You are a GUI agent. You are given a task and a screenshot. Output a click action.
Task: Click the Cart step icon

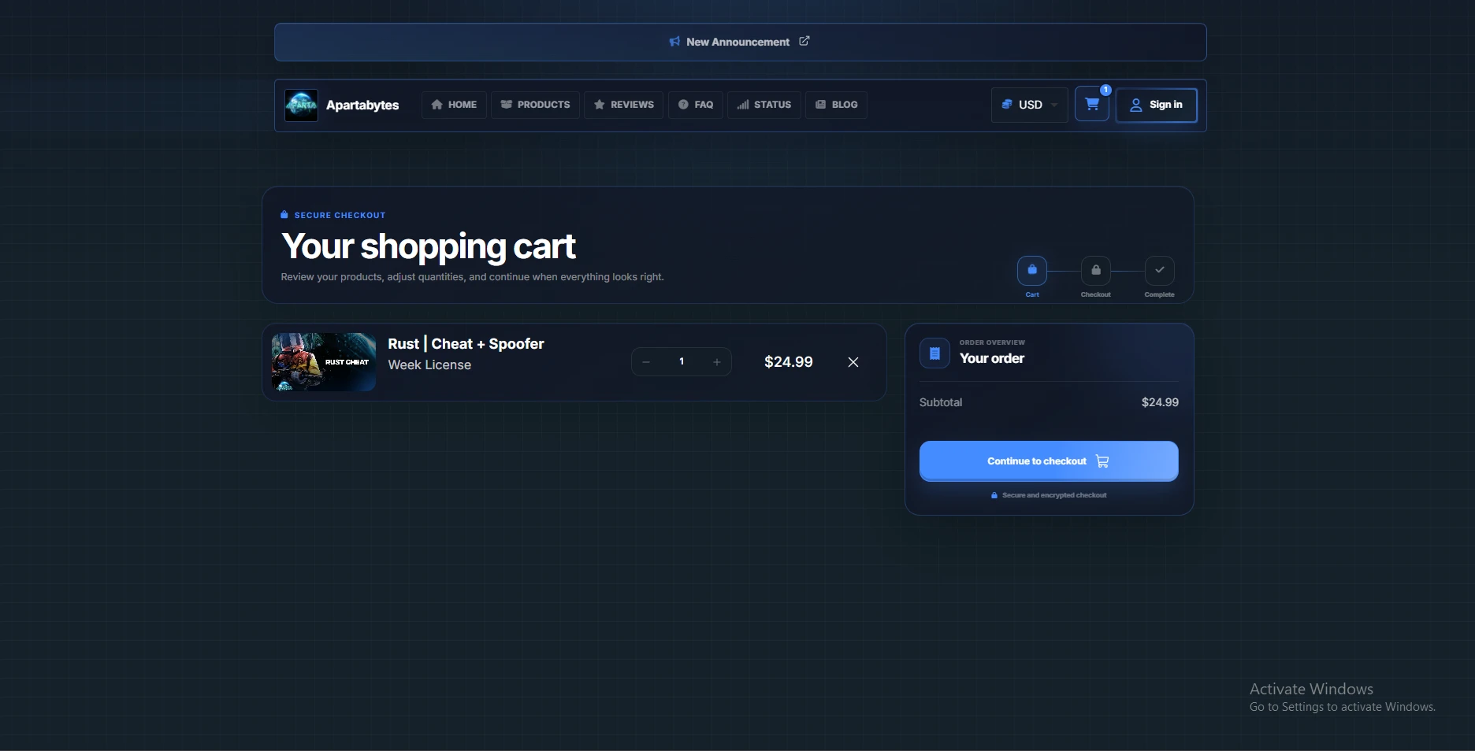(x=1032, y=270)
